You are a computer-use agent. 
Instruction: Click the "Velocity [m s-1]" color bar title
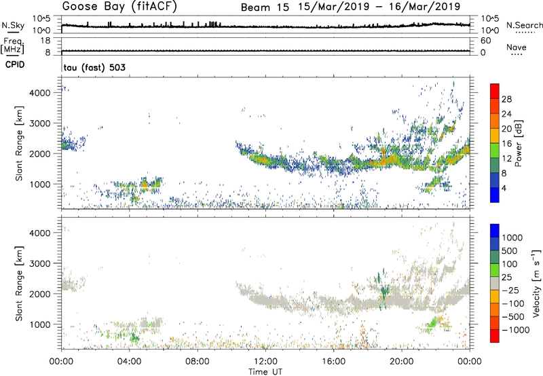(536, 283)
